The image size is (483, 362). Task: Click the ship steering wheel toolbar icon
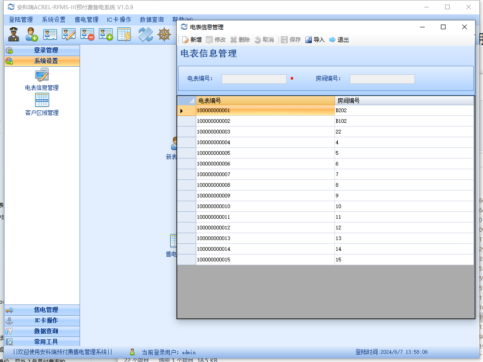point(164,35)
